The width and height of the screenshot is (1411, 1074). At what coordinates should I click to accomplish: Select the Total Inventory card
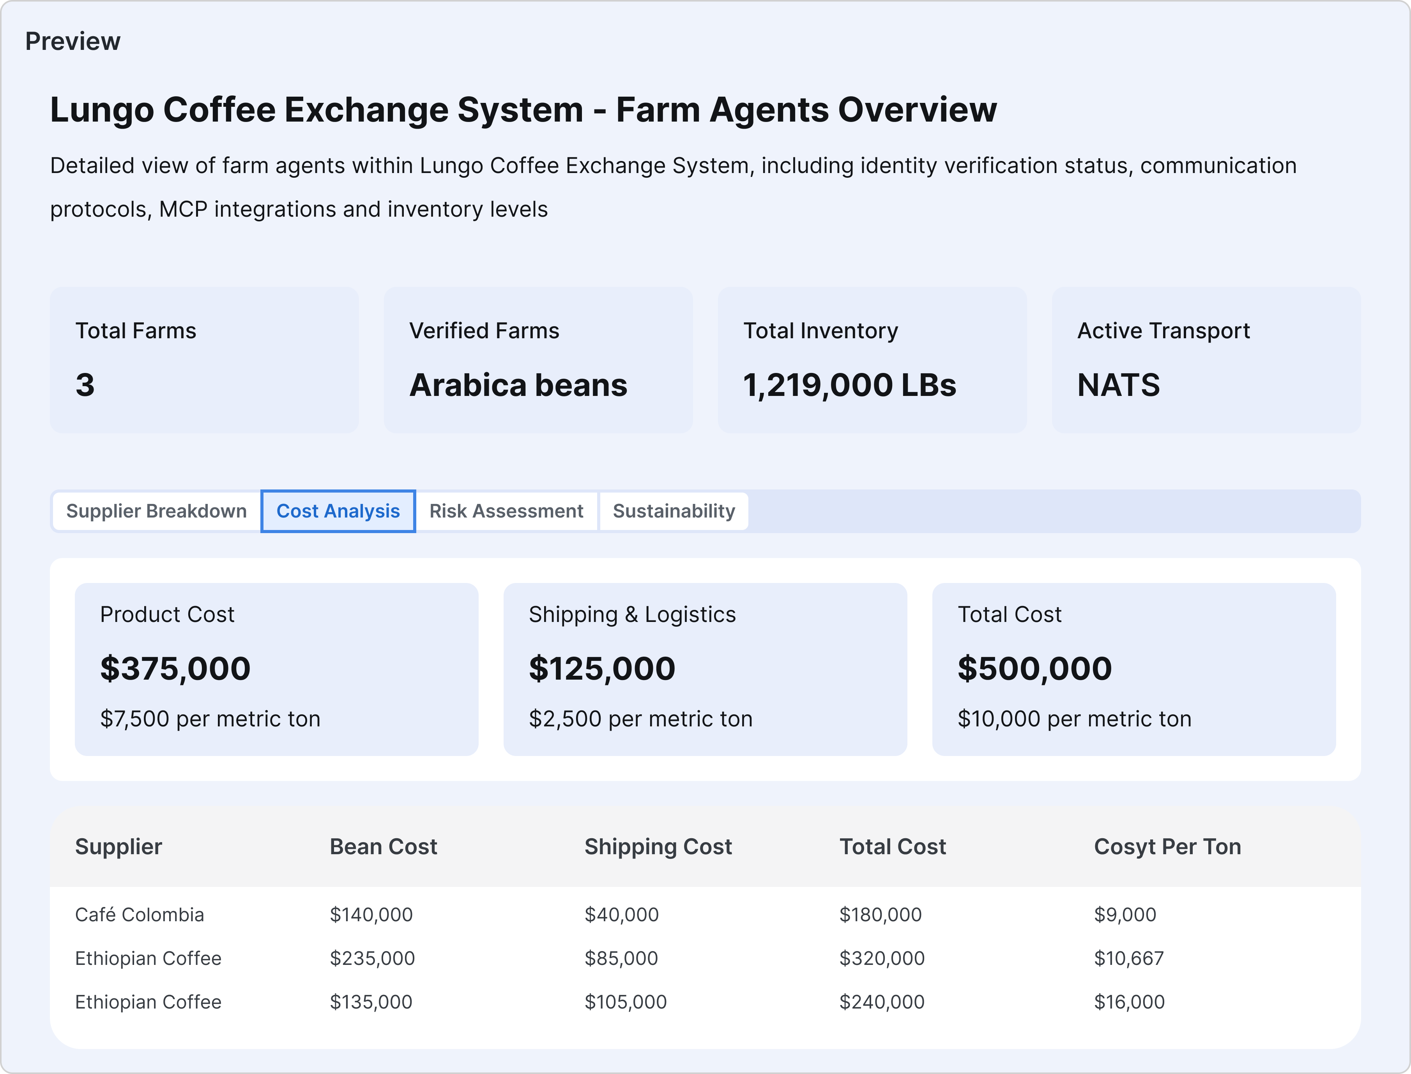872,359
